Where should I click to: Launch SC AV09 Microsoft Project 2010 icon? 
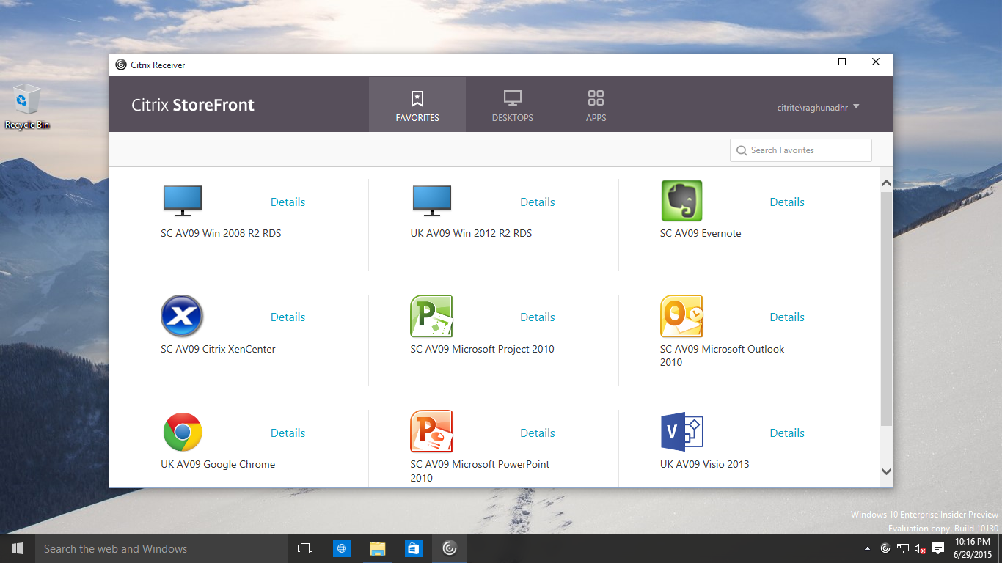(431, 317)
